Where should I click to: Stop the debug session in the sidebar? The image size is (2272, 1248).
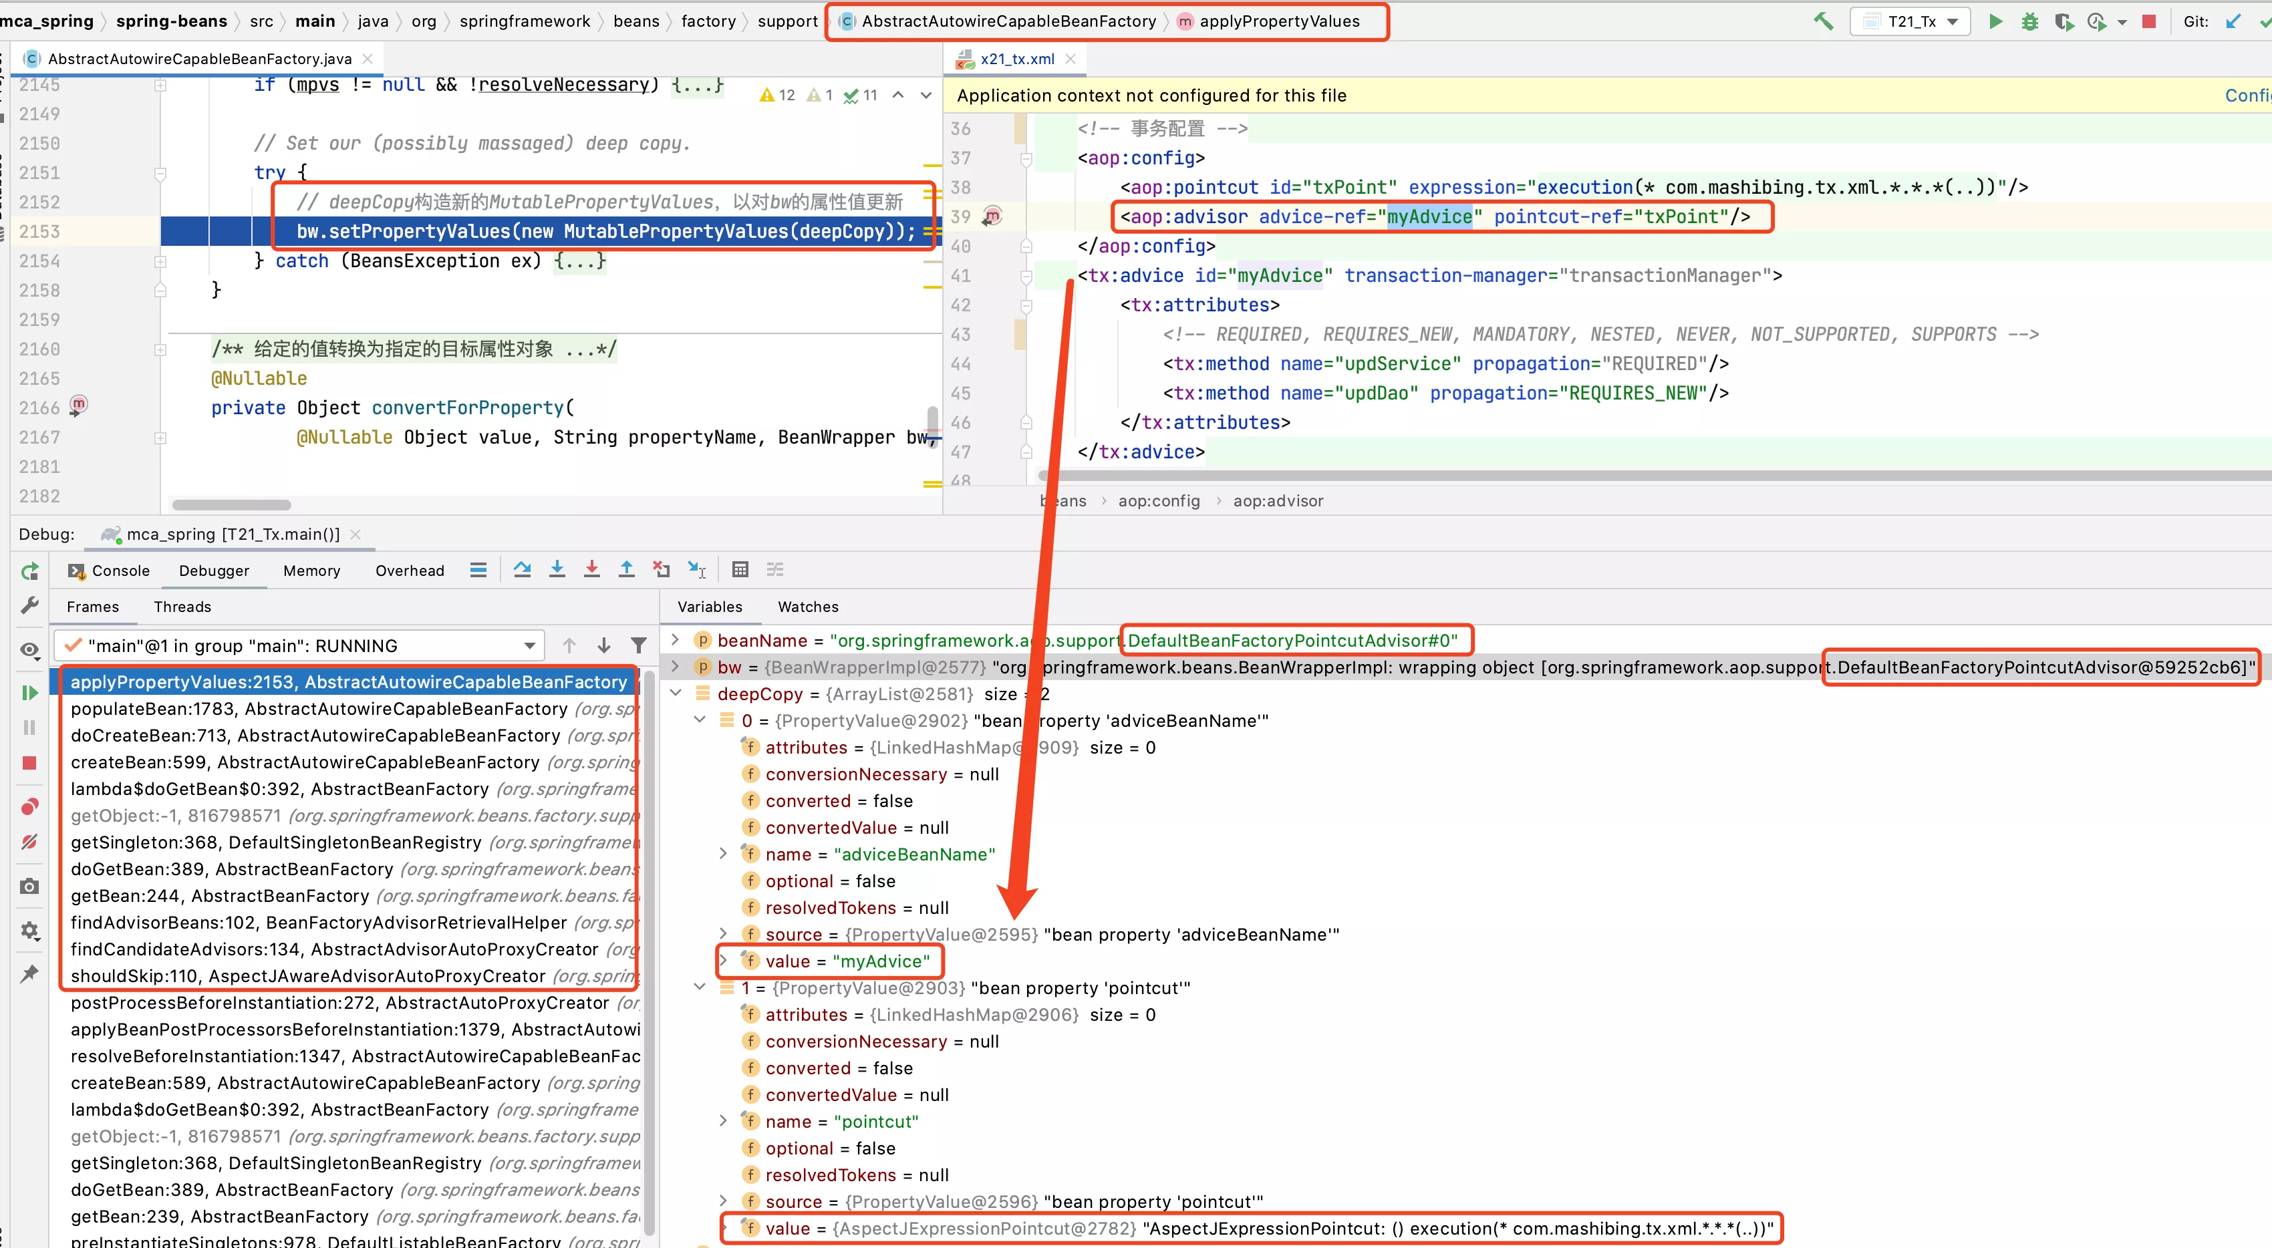pyautogui.click(x=29, y=763)
